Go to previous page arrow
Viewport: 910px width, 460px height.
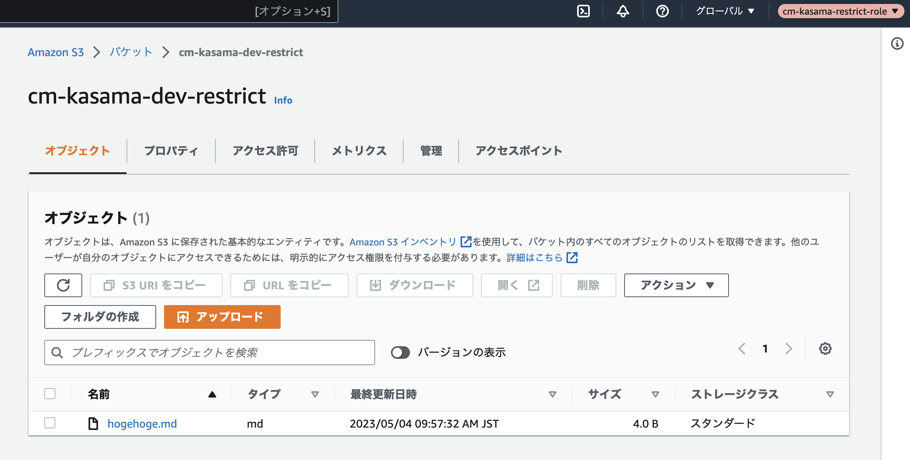[x=742, y=349]
